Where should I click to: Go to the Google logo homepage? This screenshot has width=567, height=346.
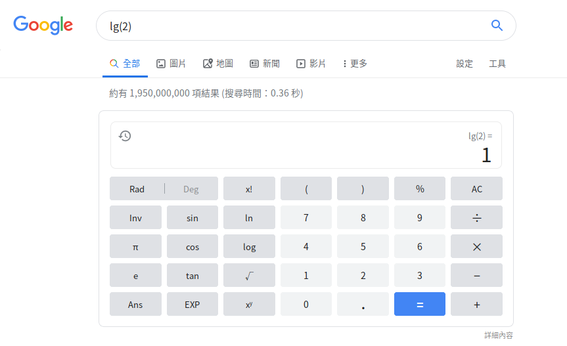43,26
